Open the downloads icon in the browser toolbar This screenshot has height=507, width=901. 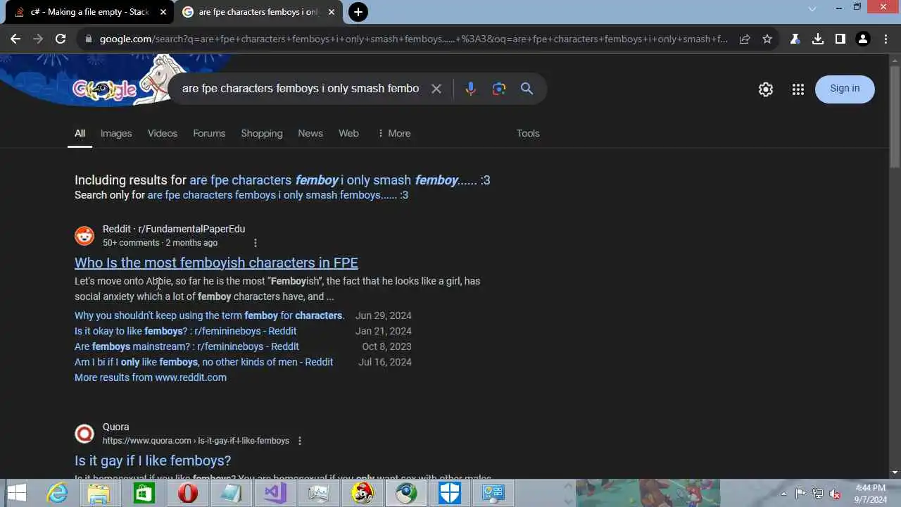click(x=818, y=39)
